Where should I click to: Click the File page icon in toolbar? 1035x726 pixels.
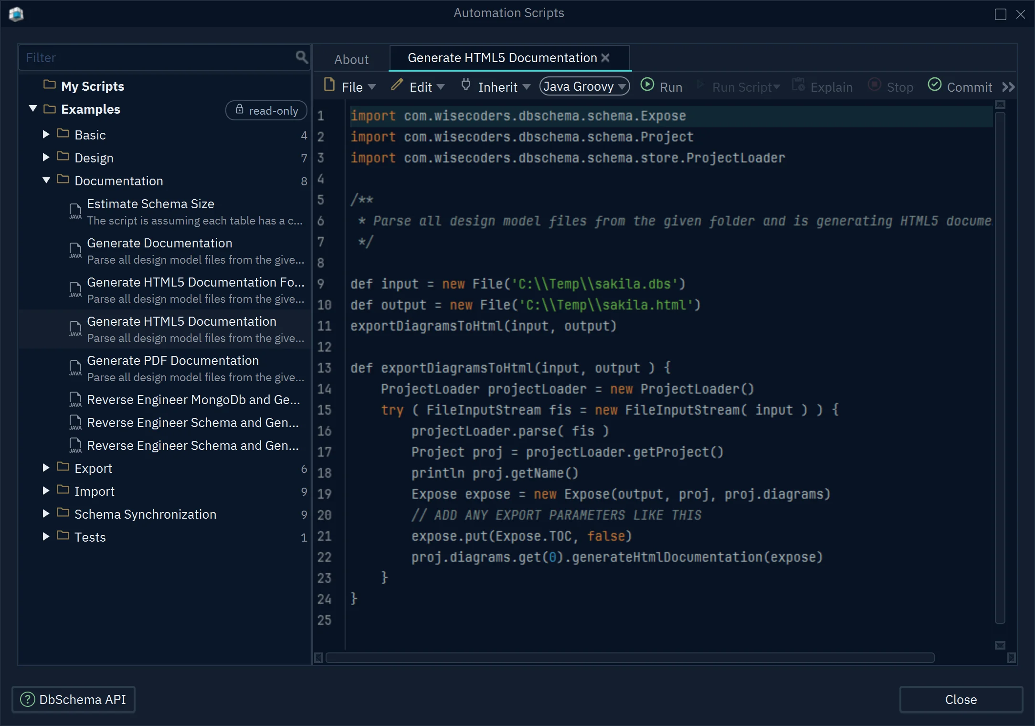pyautogui.click(x=329, y=85)
